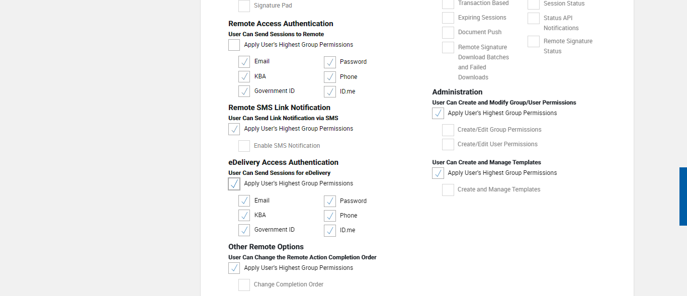Toggle highest group permissions for Create and Manage Templates

(438, 173)
